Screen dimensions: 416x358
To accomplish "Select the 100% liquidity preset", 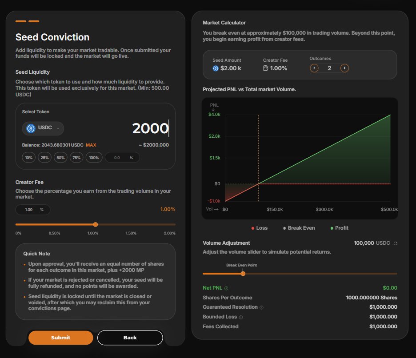I will coord(94,158).
